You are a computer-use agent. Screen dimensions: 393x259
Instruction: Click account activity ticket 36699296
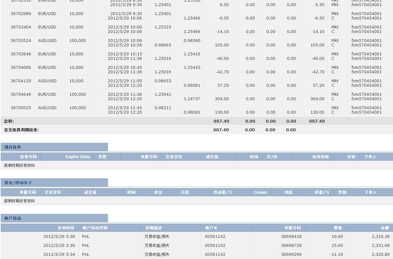(x=291, y=255)
